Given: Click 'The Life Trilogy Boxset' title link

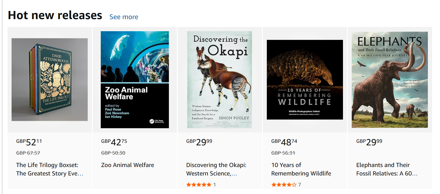Looking at the screenshot, I should click(50, 169).
